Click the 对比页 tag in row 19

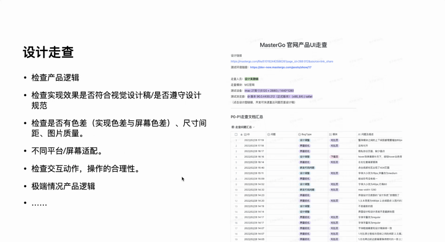[x=334, y=239]
